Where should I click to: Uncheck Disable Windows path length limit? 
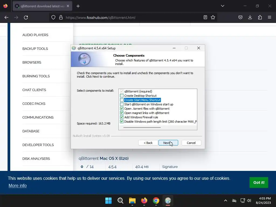122,122
